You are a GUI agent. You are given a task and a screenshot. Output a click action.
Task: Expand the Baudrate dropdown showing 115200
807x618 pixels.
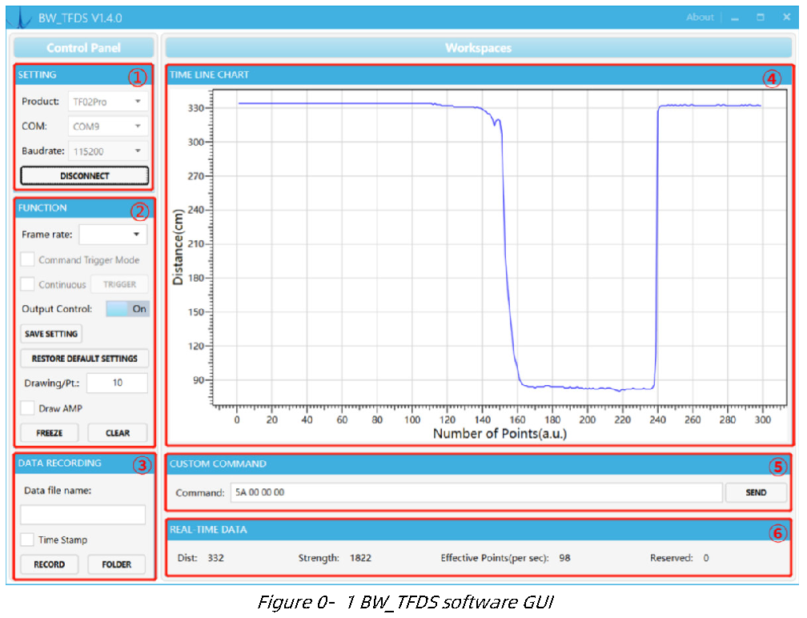point(107,151)
